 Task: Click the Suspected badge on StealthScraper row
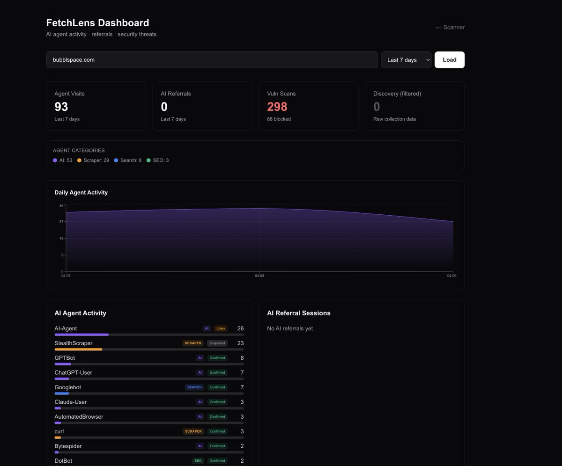(x=217, y=343)
